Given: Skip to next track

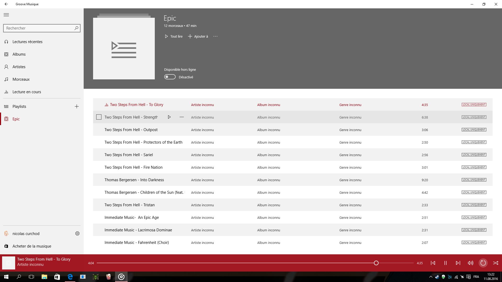Looking at the screenshot, I should tap(458, 263).
